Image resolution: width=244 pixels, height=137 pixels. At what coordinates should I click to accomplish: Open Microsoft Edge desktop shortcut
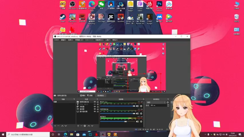pyautogui.click(x=92, y=6)
